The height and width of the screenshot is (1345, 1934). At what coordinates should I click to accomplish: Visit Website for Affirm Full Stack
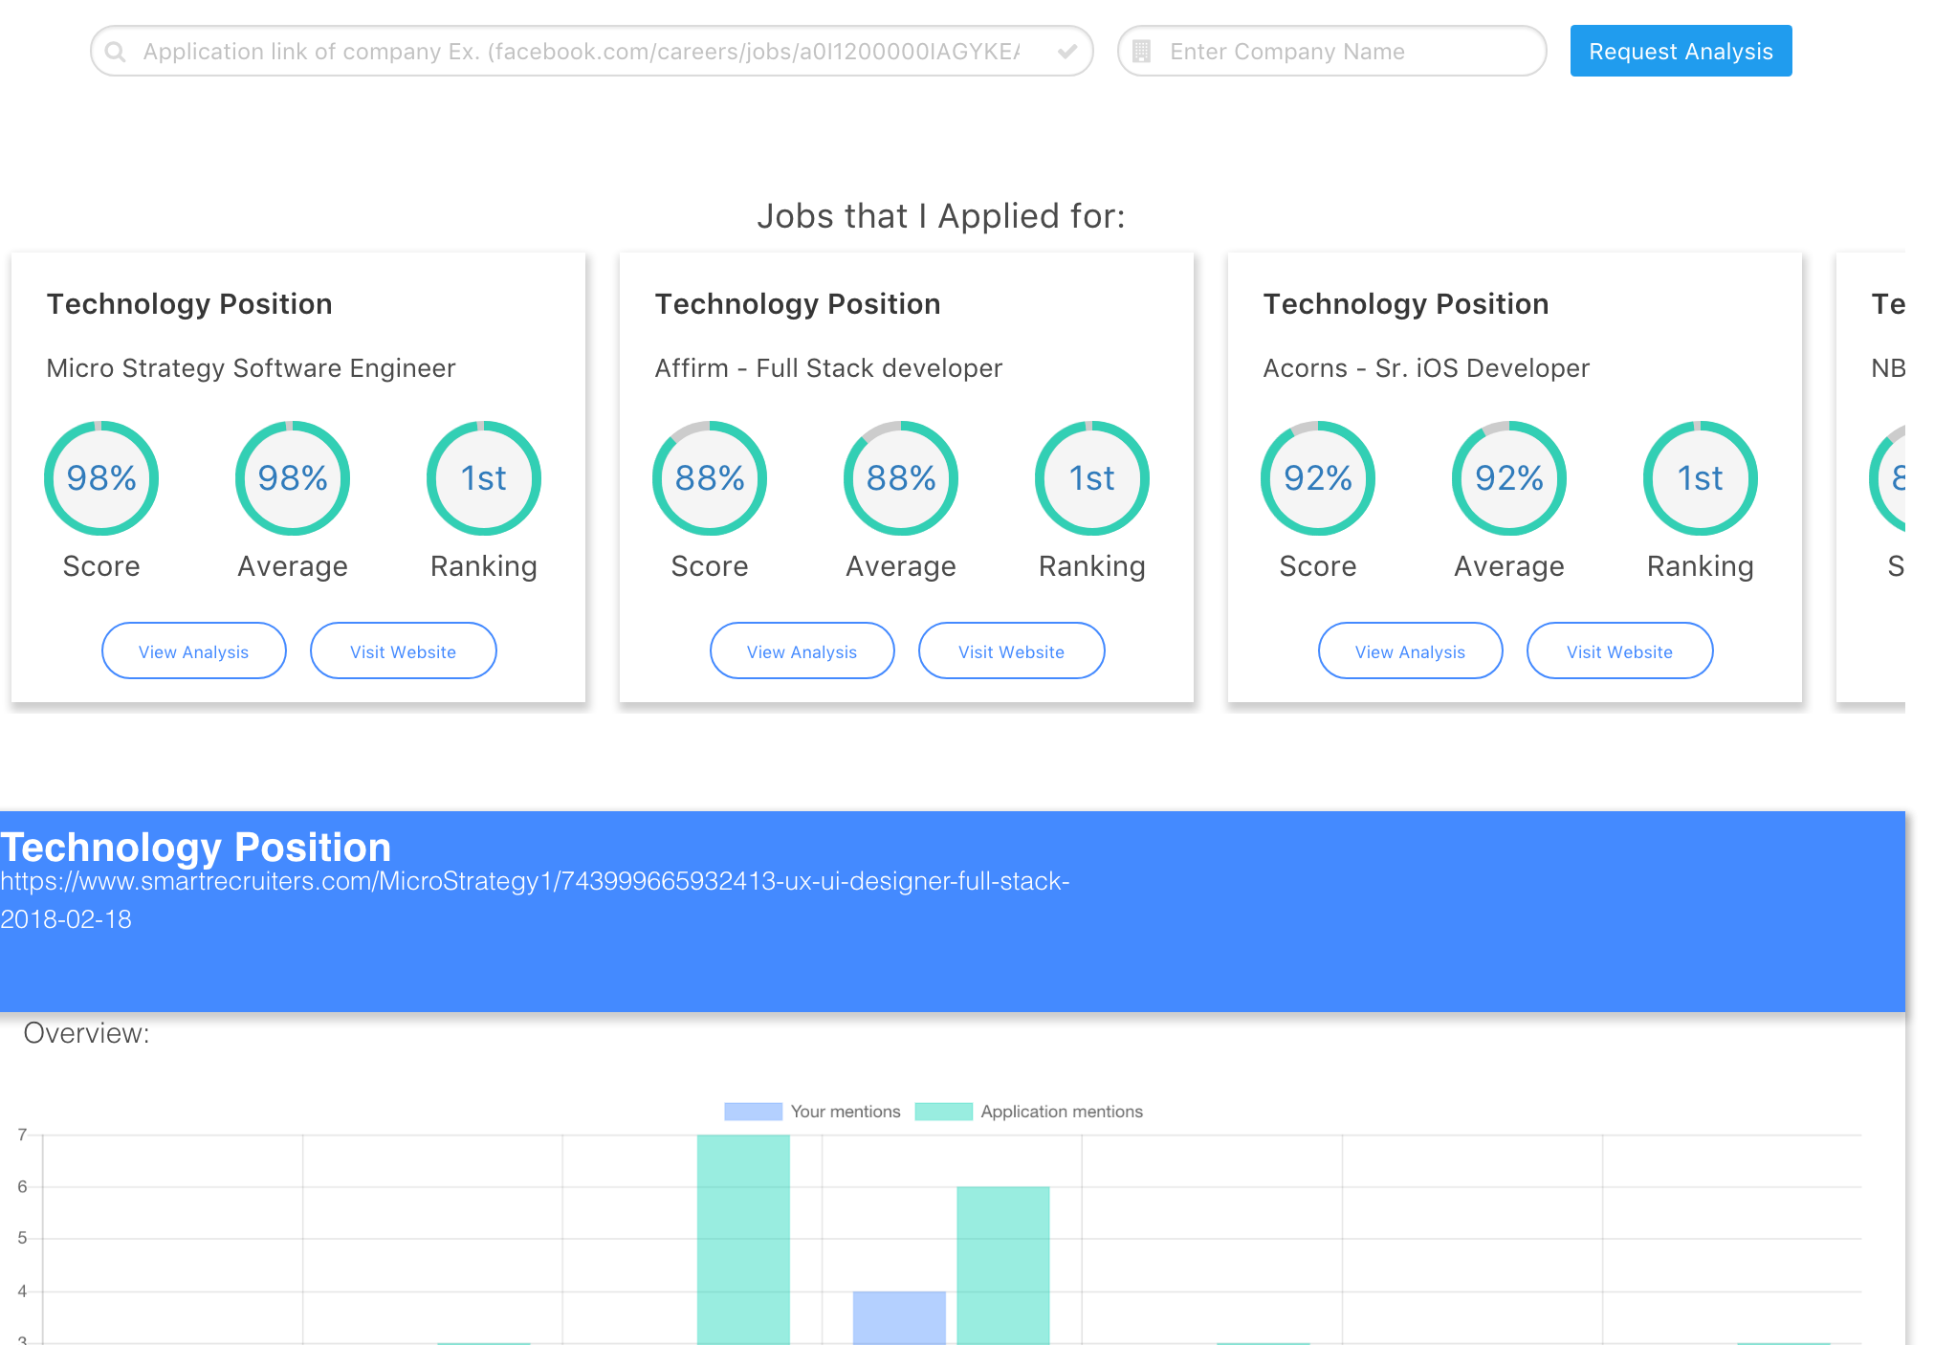click(x=1011, y=651)
